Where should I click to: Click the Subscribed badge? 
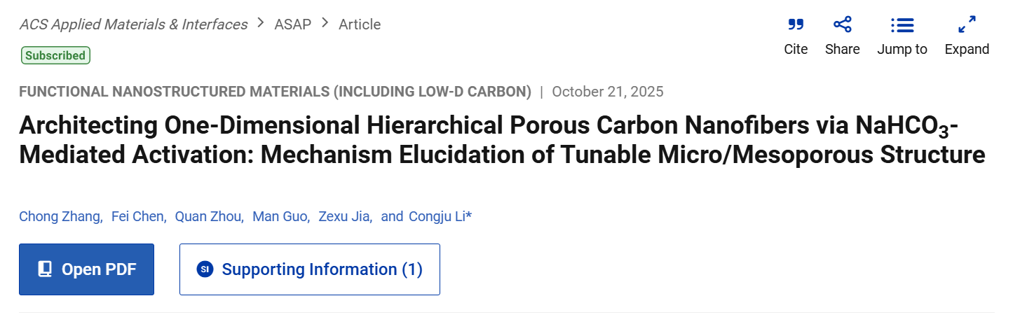[55, 55]
